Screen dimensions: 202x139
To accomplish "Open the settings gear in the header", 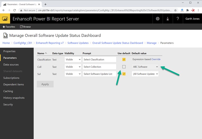I will pos(157,19).
